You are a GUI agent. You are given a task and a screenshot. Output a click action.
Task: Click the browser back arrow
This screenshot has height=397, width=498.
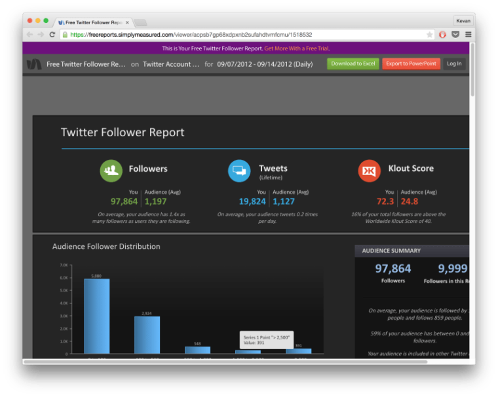click(x=30, y=35)
